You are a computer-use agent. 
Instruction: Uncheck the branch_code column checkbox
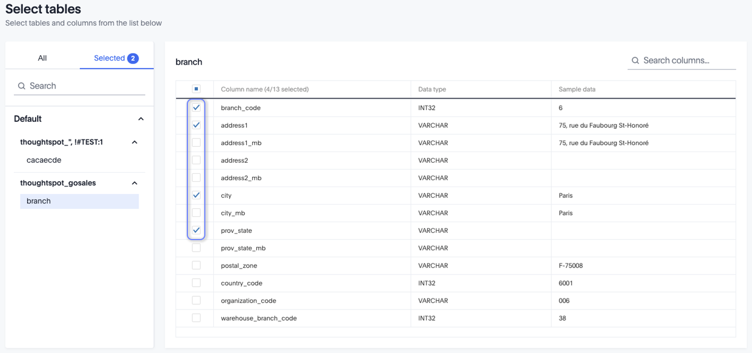coord(196,108)
